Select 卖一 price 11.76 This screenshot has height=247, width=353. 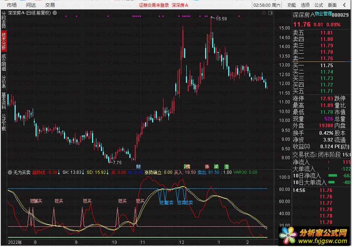pos(326,58)
